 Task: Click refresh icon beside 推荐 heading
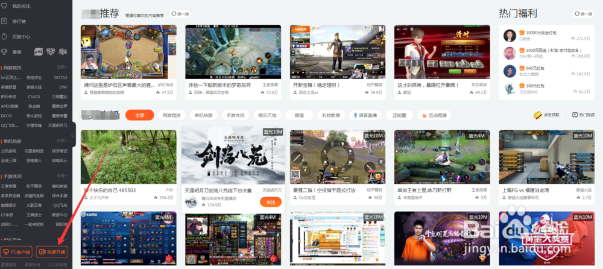pyautogui.click(x=174, y=14)
